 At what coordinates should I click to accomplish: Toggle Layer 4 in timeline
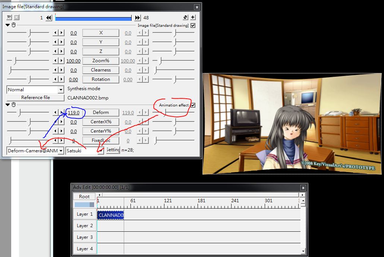point(85,249)
